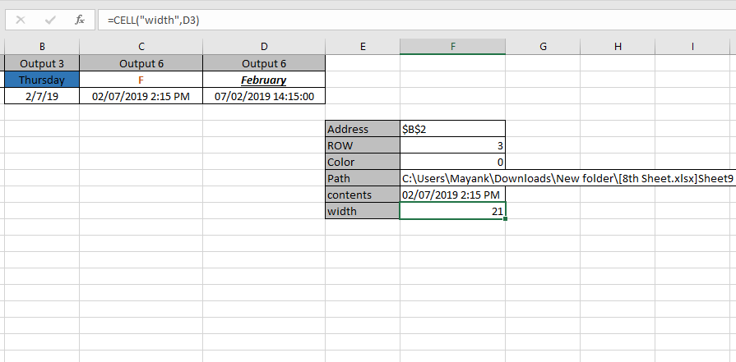Click inside the formula bar text
This screenshot has height=362, width=736.
click(417, 21)
